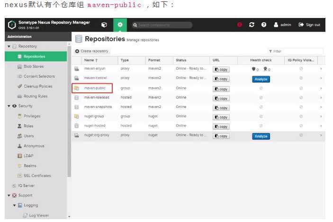The image size is (333, 222).
Task: Collapse the Support tree node
Action: [x=9, y=195]
